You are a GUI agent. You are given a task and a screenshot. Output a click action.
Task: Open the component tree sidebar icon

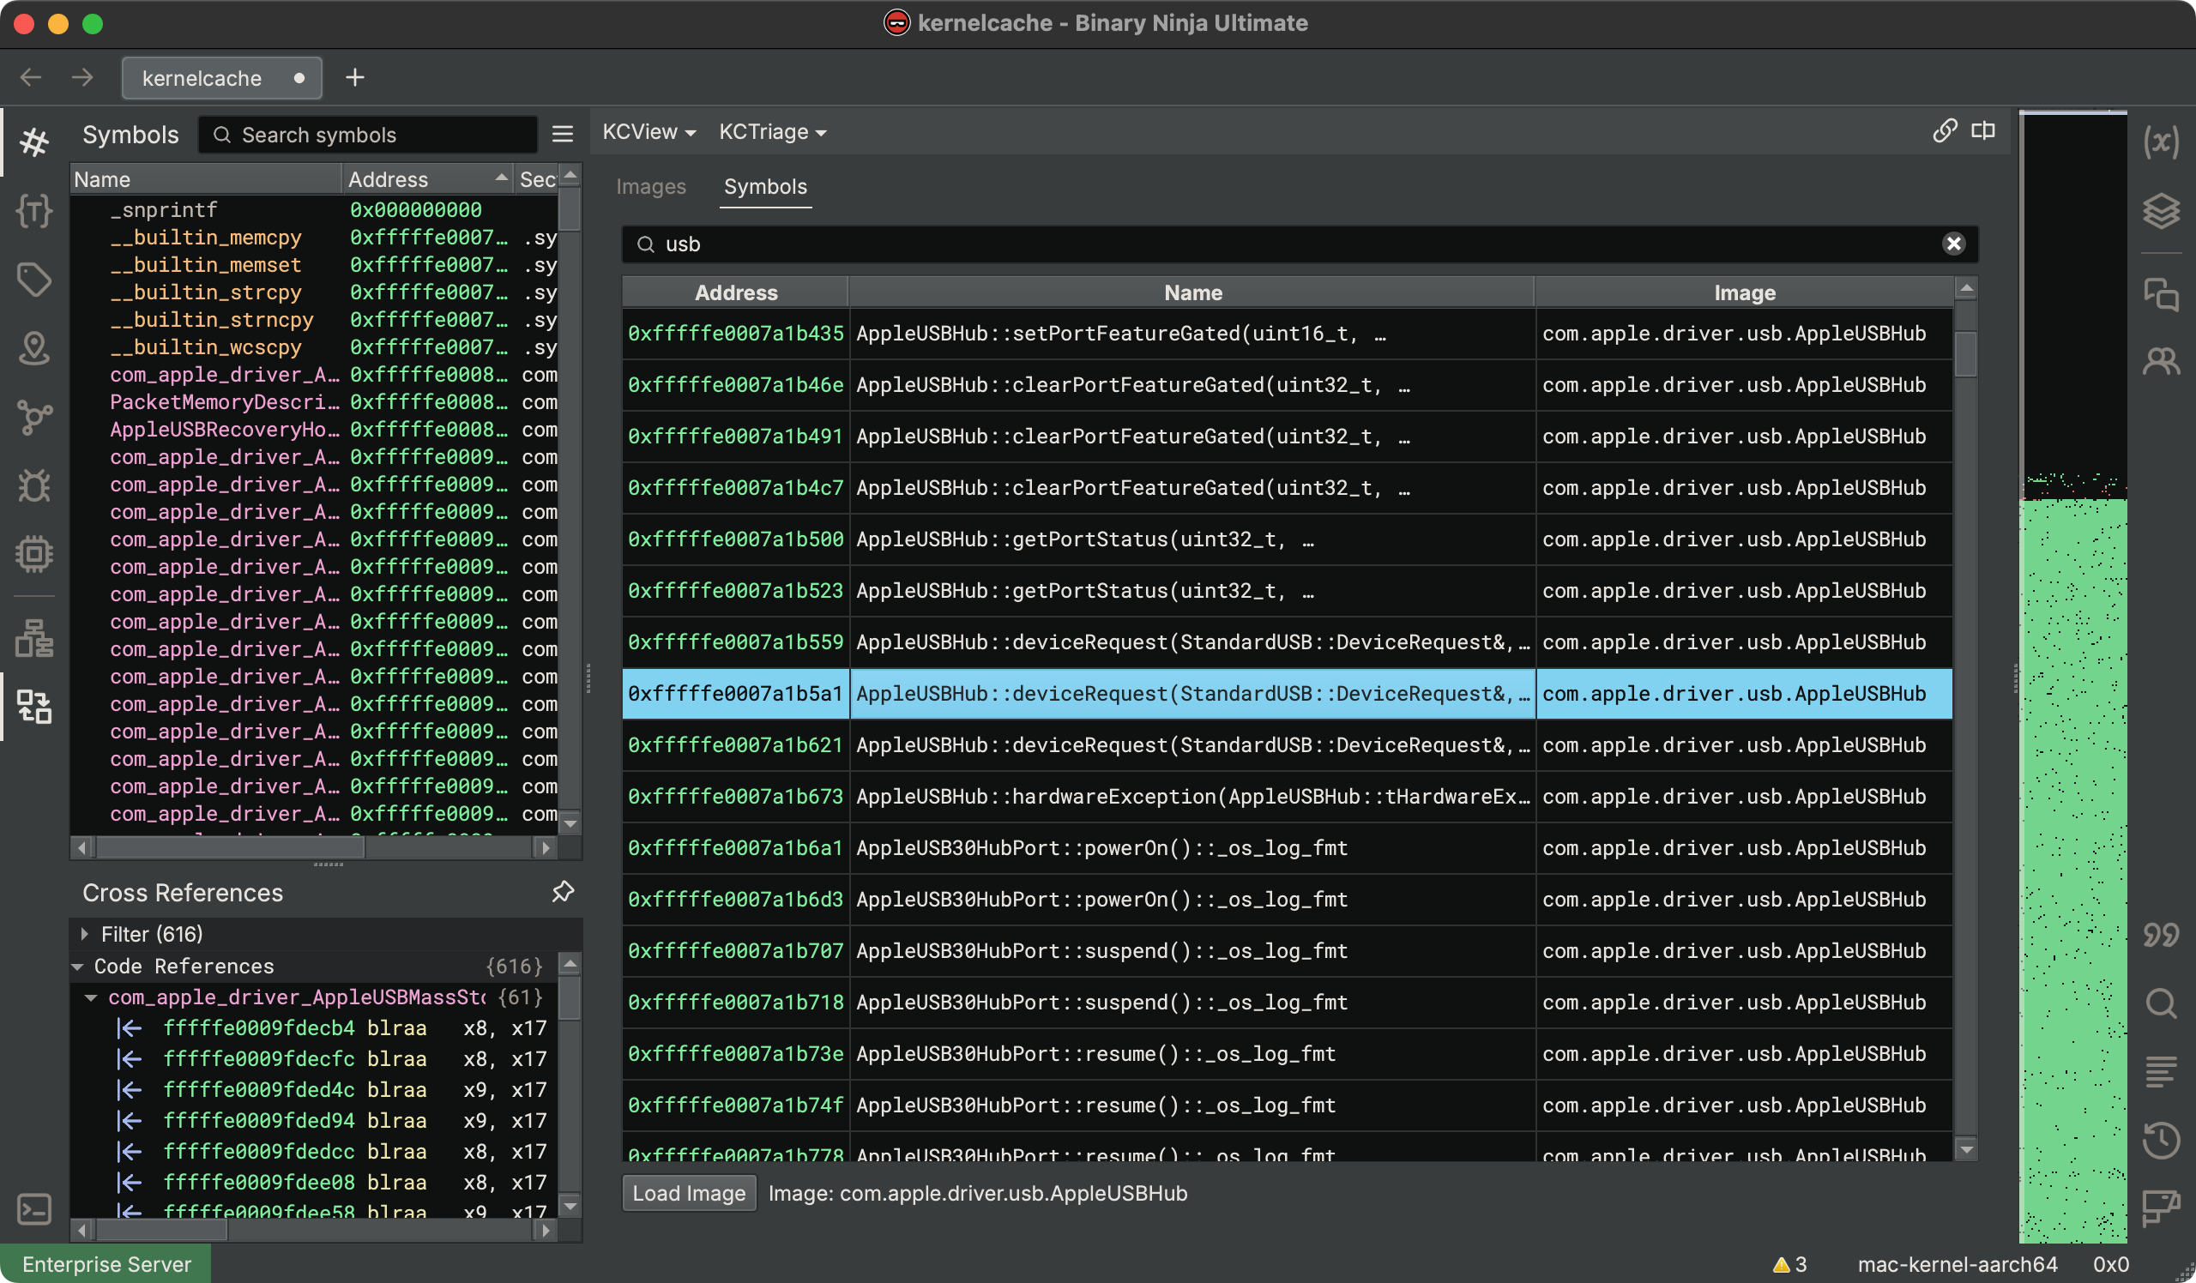pyautogui.click(x=34, y=638)
